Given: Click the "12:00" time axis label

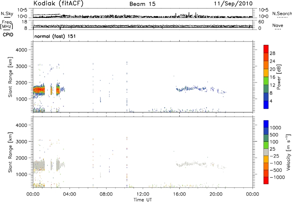Looking at the screenshot, I should pyautogui.click(x=143, y=194).
